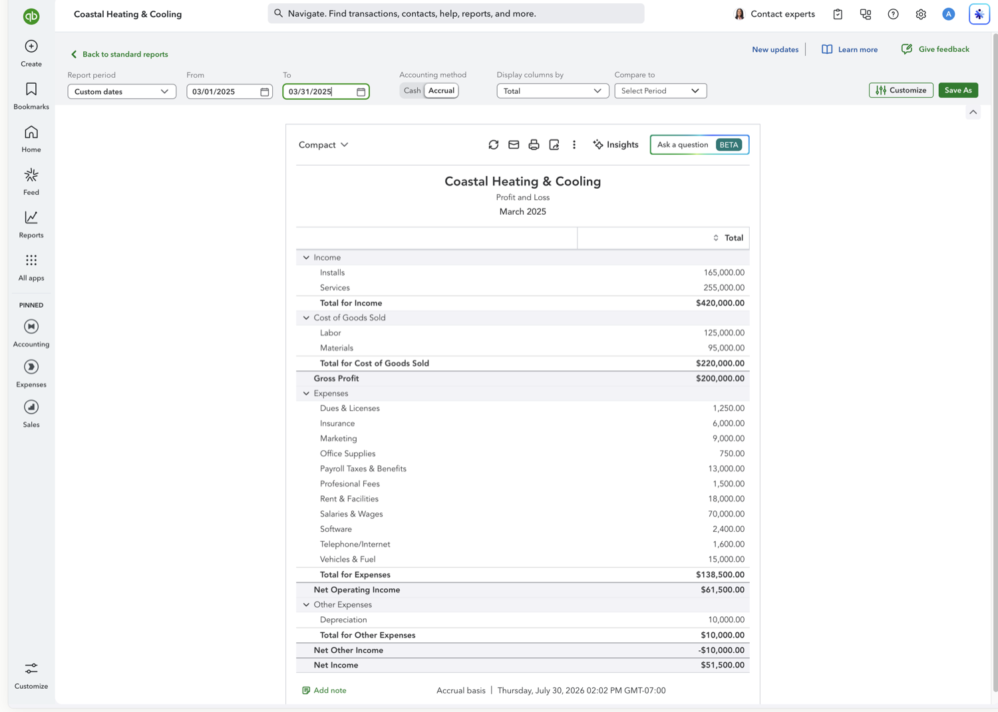Open the three-dot more options menu

(x=574, y=144)
